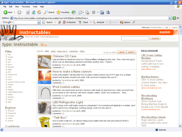Viewport: 182px width, 137px height.
Task: Click the Refresh page icon
Action: click(x=33, y=12)
